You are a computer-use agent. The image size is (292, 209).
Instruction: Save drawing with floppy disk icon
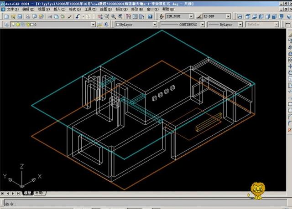[x=20, y=17]
